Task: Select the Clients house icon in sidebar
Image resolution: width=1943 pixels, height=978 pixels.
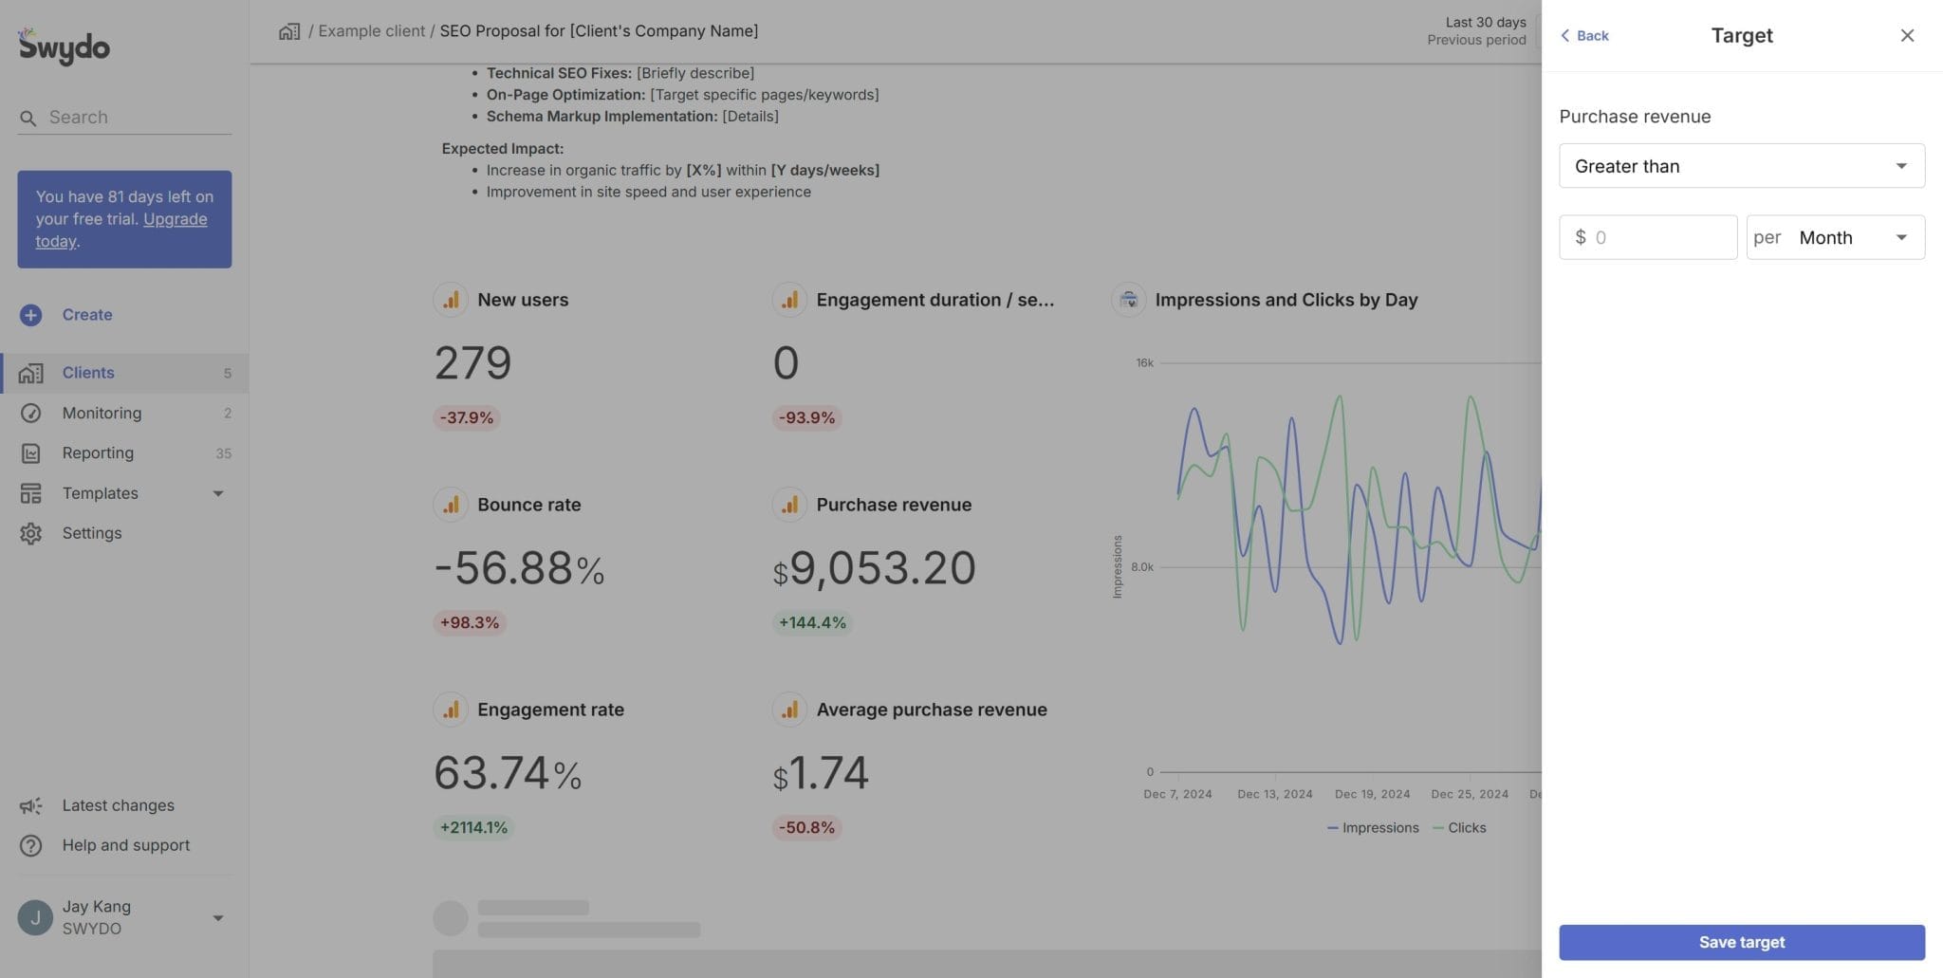Action: (x=31, y=373)
